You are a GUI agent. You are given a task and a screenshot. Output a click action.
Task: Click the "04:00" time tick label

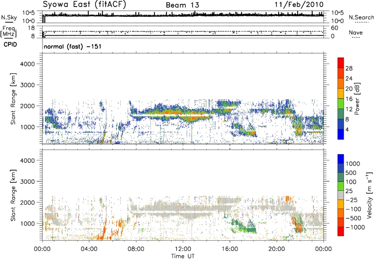(89, 249)
